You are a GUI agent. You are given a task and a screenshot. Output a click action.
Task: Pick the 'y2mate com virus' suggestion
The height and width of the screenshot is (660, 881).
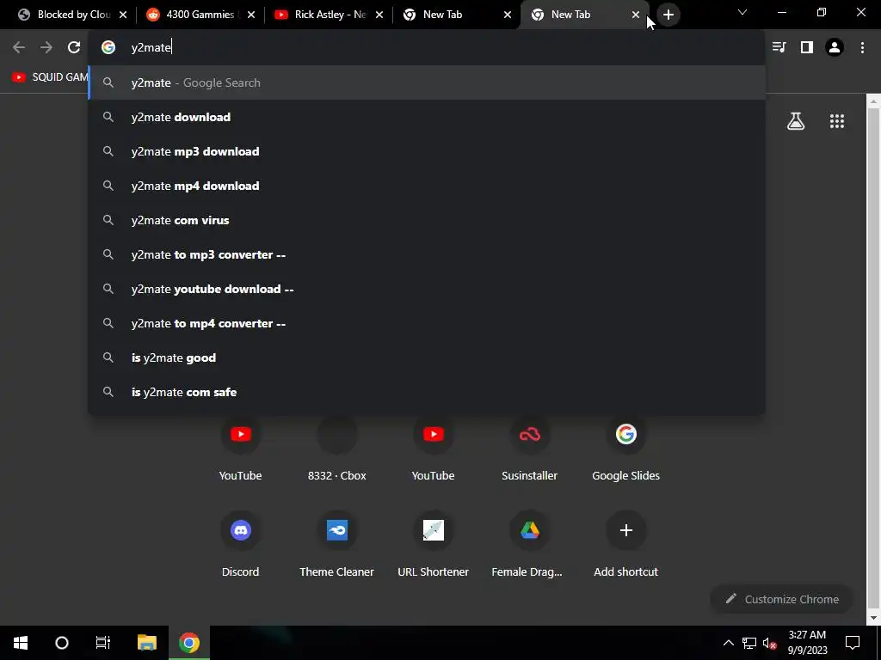[427, 221]
